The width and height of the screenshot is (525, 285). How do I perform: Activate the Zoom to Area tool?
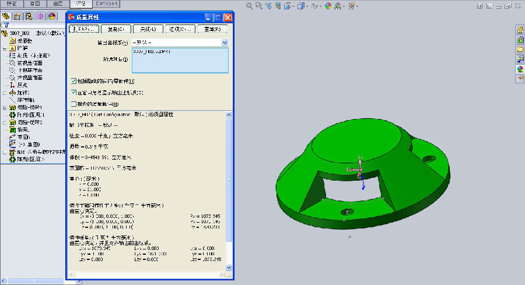pyautogui.click(x=258, y=6)
